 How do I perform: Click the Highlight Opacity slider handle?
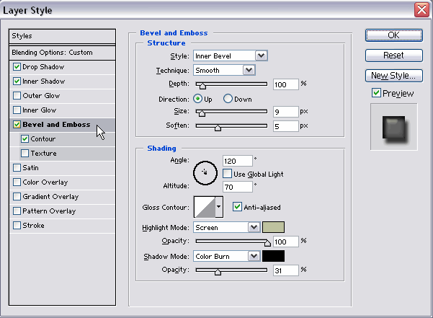pyautogui.click(x=267, y=243)
